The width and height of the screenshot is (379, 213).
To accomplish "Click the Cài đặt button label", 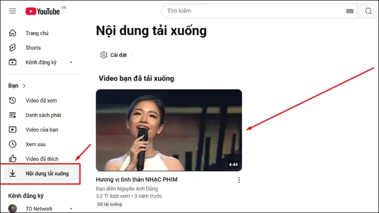I will pyautogui.click(x=118, y=55).
